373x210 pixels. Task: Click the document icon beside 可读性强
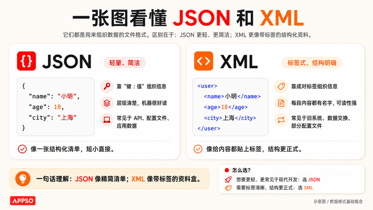(x=281, y=103)
